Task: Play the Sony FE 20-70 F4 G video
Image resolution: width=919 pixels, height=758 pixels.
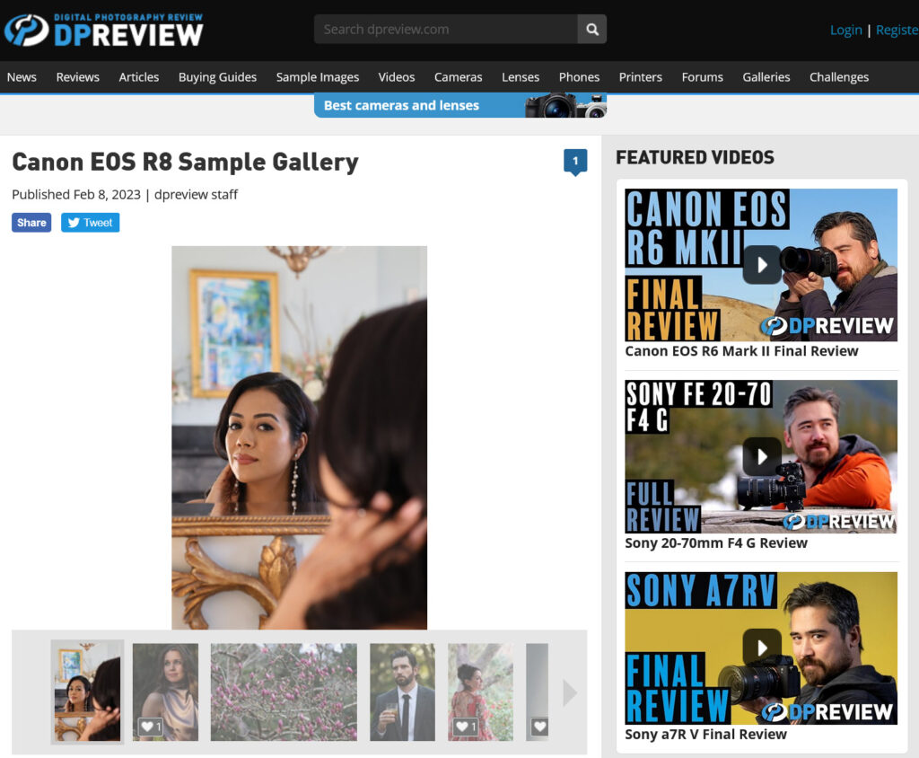Action: pyautogui.click(x=761, y=456)
